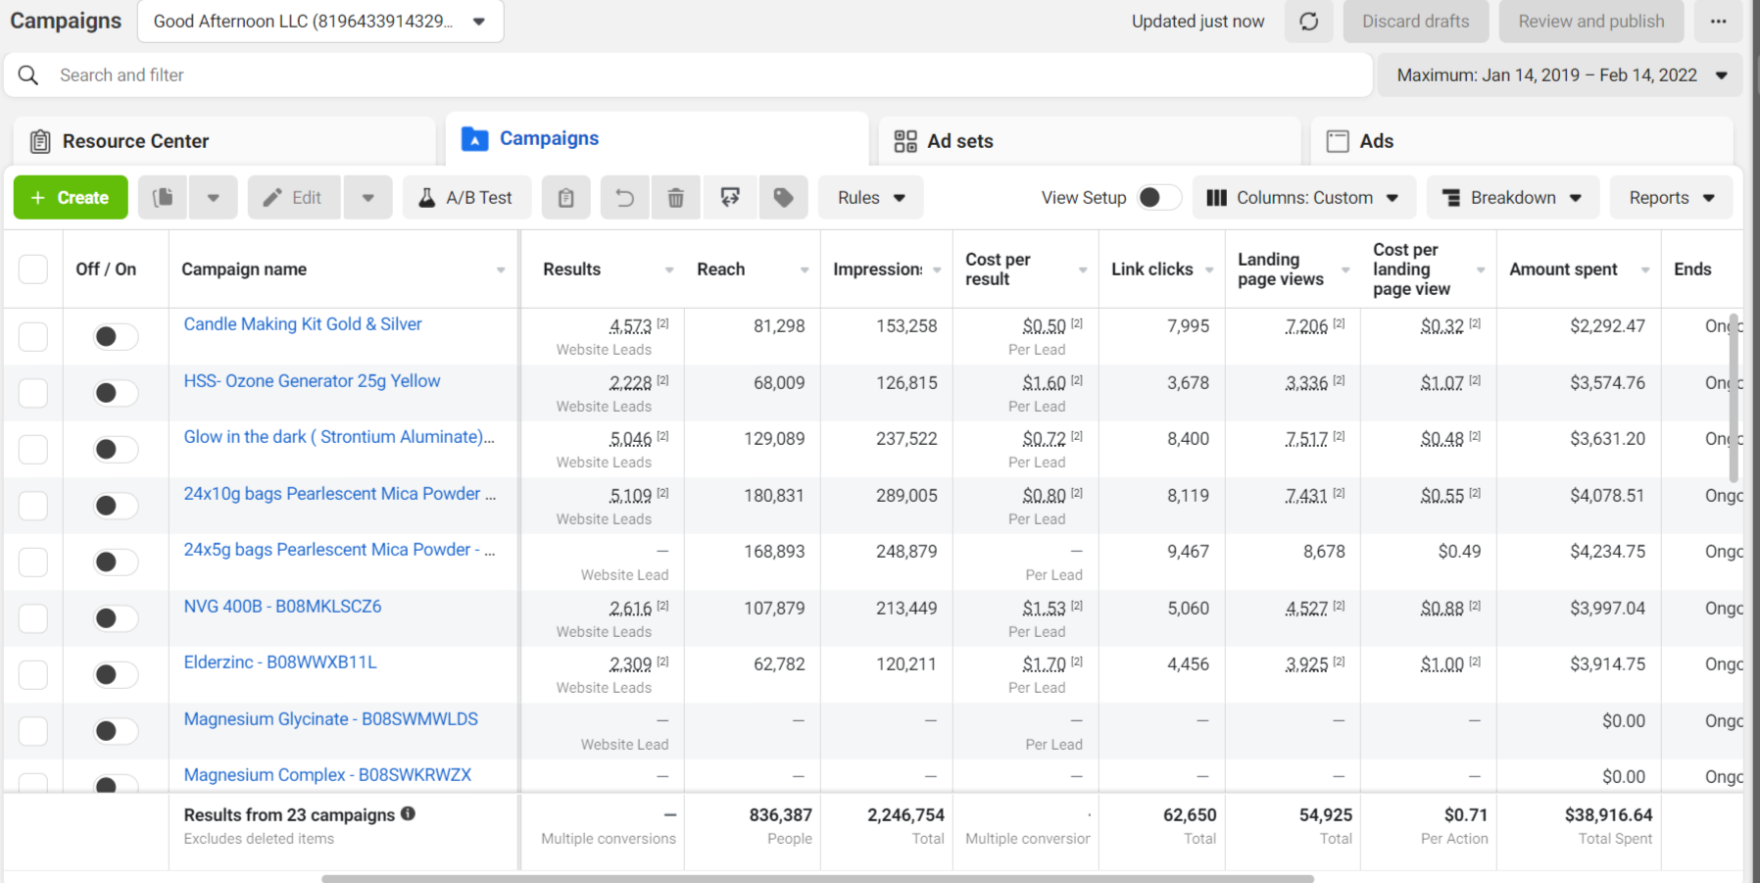Switch to Ads tab
This screenshot has height=883, width=1760.
[x=1522, y=141]
